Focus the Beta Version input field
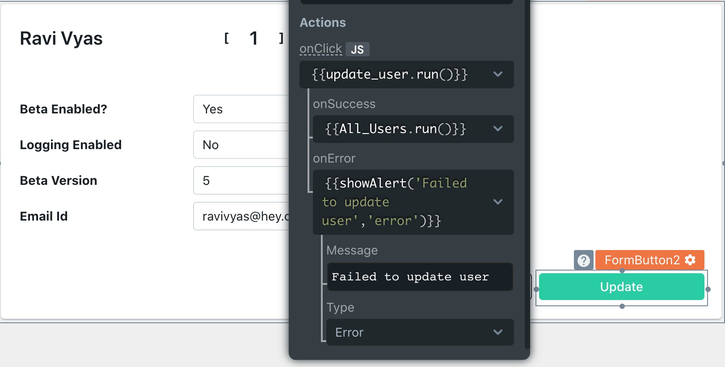Viewport: 725px width, 367px height. (x=241, y=180)
